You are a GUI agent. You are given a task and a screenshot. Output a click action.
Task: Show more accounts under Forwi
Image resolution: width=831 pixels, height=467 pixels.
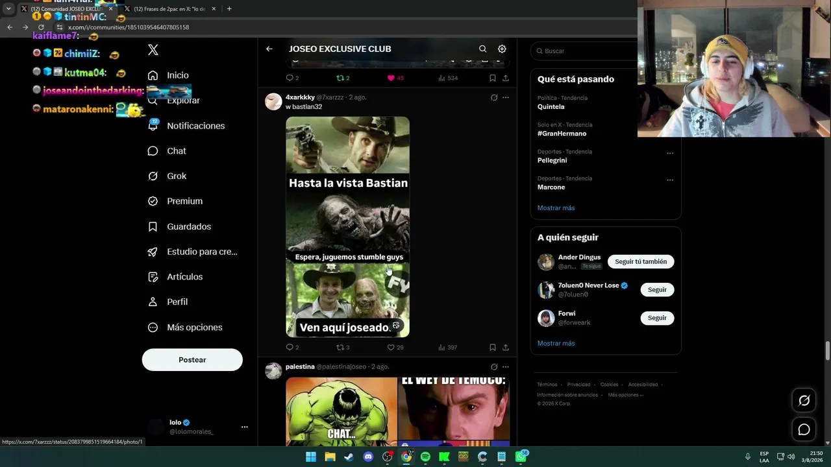[x=556, y=343]
